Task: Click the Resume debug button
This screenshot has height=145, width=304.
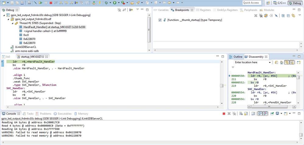Action: click(40, 3)
